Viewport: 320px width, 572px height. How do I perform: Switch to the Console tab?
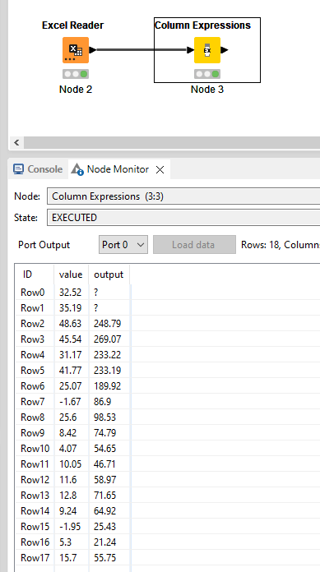(38, 169)
